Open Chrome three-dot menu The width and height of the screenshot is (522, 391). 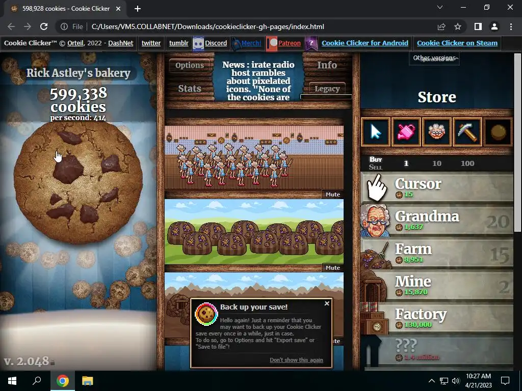coord(511,26)
